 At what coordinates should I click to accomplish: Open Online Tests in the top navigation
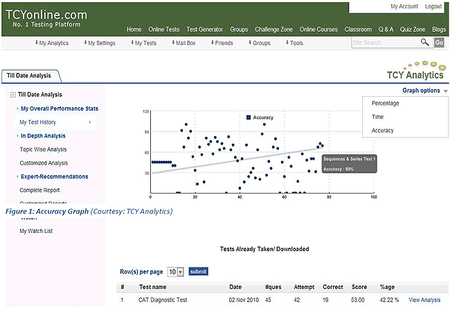[x=164, y=30]
